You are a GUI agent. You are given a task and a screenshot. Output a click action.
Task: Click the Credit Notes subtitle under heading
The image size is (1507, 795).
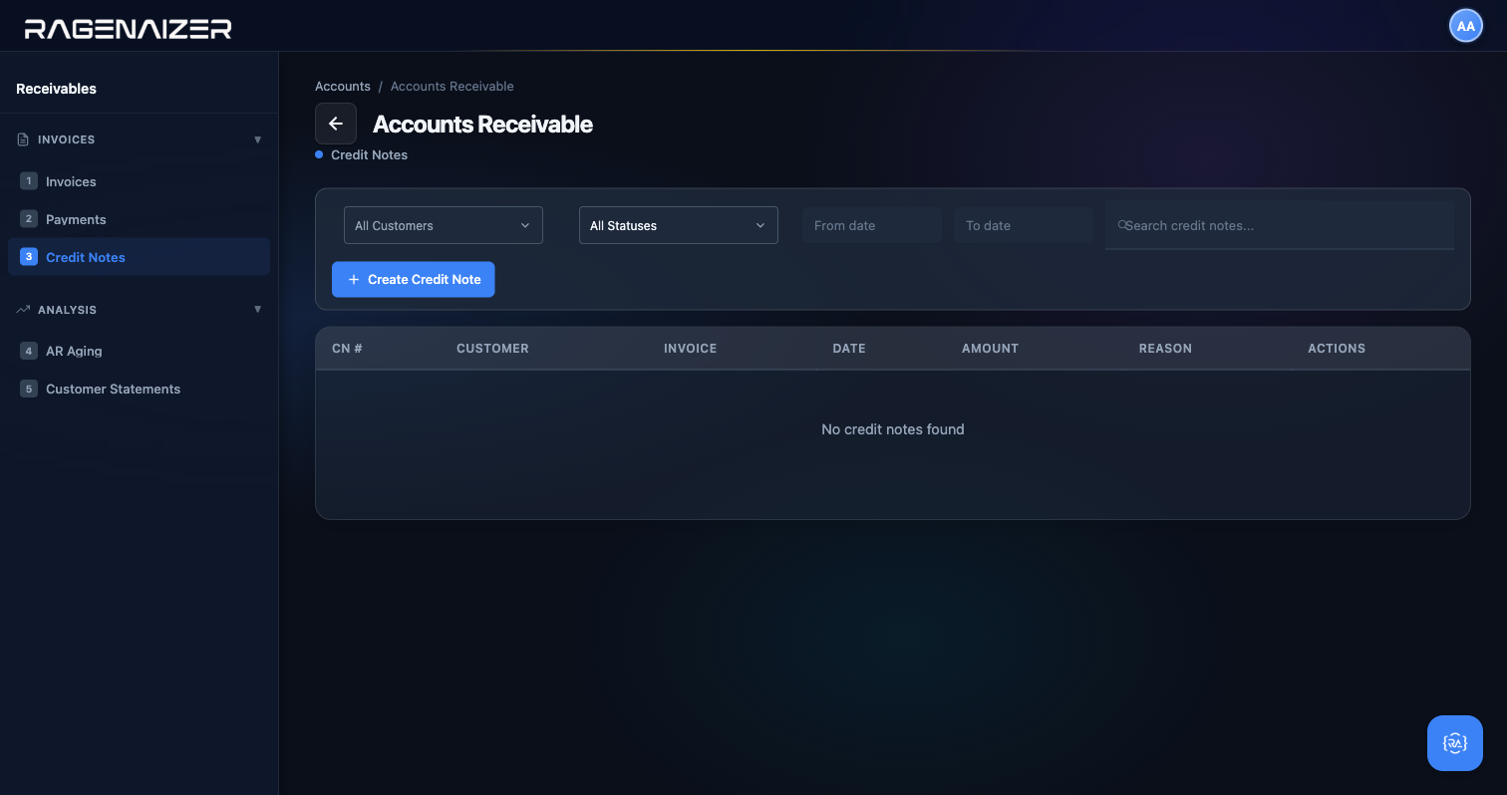tap(369, 155)
